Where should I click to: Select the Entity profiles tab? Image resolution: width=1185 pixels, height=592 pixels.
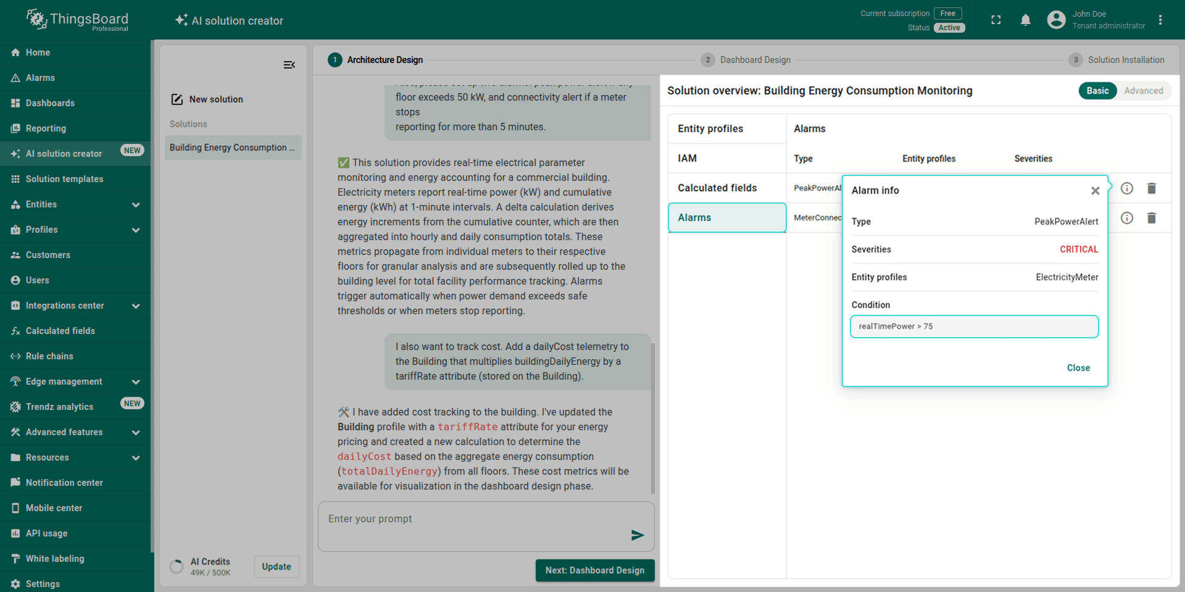click(x=726, y=129)
